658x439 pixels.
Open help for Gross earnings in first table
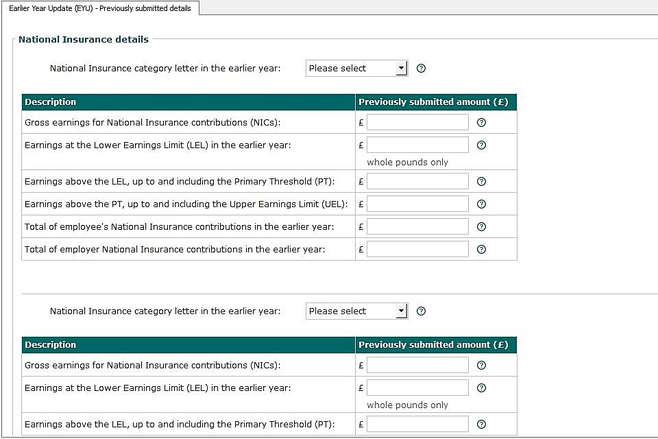(x=481, y=123)
